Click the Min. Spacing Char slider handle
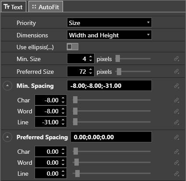Screen dimensions: 186x181 [75, 100]
